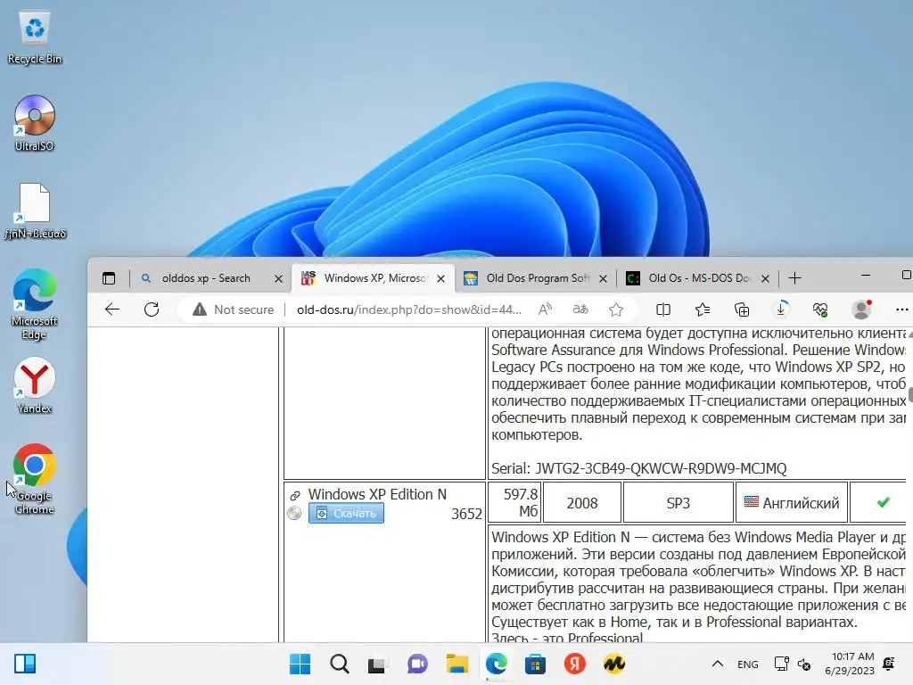Open Task View on the taskbar
Viewport: 913px width, 685px height.
click(x=377, y=664)
